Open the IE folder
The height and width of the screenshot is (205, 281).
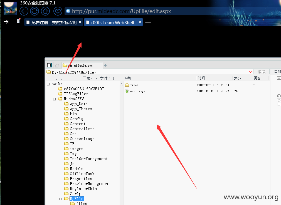[69, 144]
